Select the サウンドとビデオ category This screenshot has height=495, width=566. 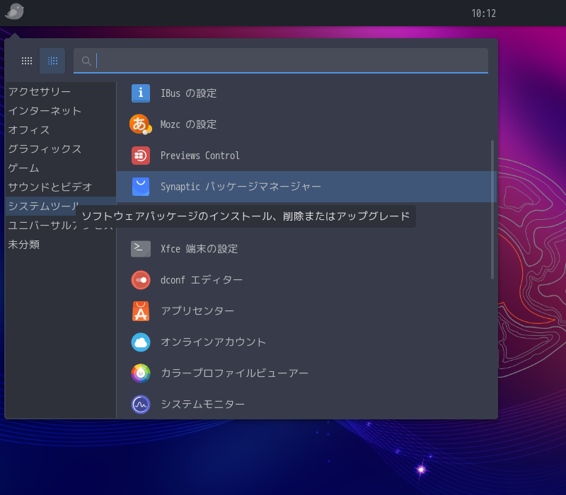(61, 187)
